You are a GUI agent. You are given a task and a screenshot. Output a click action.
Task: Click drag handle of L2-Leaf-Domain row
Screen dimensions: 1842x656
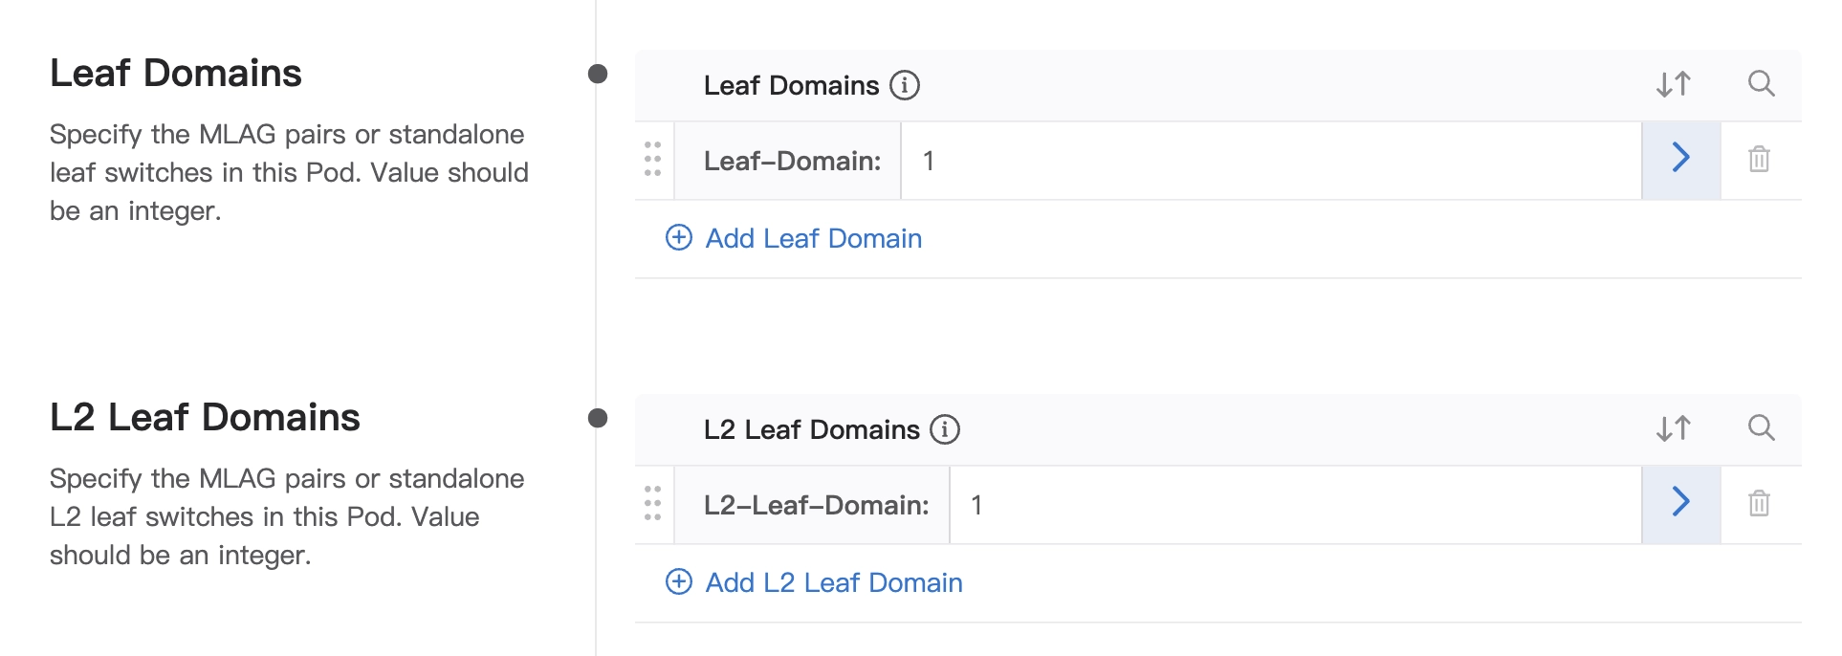pos(653,503)
